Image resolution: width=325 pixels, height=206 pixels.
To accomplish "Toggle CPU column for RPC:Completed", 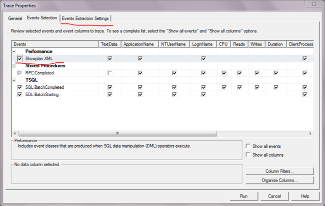I will 224,73.
